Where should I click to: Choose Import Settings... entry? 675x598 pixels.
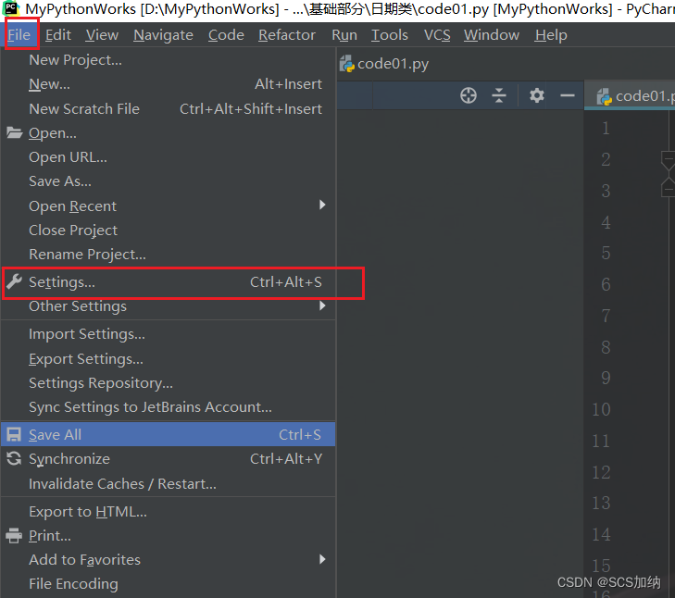coord(169,334)
